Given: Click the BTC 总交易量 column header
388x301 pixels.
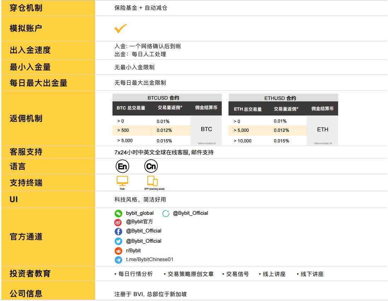Looking at the screenshot, I should click(x=131, y=108).
